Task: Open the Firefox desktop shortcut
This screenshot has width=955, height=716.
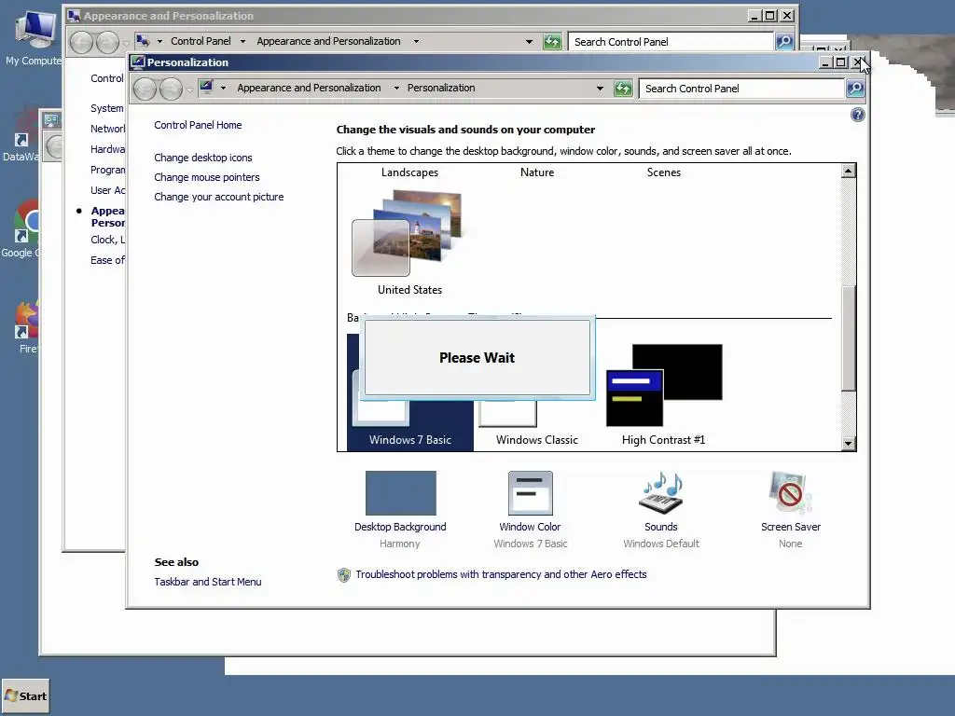Action: [x=27, y=327]
